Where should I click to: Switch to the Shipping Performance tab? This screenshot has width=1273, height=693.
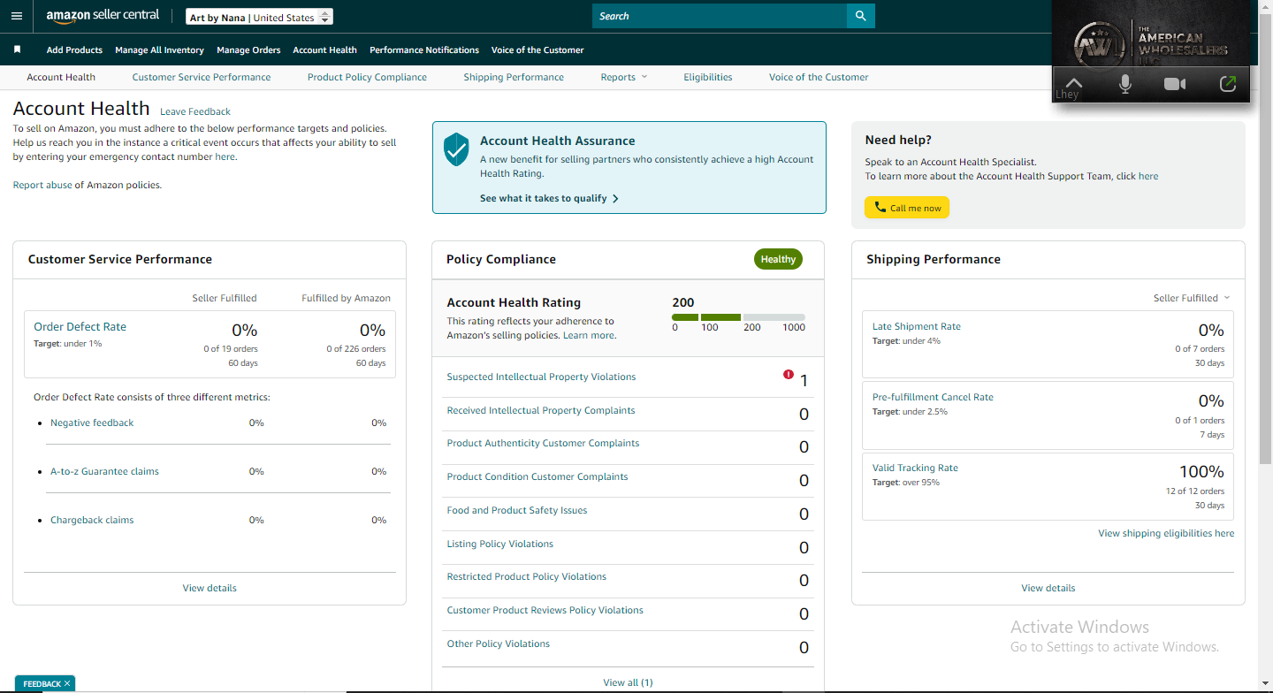pos(514,77)
